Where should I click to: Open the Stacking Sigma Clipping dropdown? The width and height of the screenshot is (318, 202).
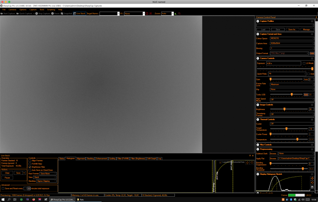click(46, 181)
